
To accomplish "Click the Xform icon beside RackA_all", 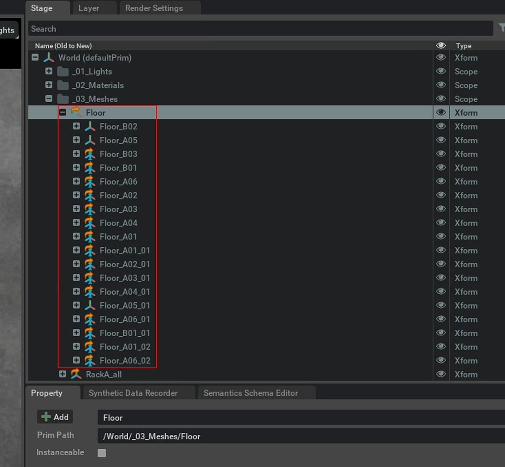I will coord(76,374).
